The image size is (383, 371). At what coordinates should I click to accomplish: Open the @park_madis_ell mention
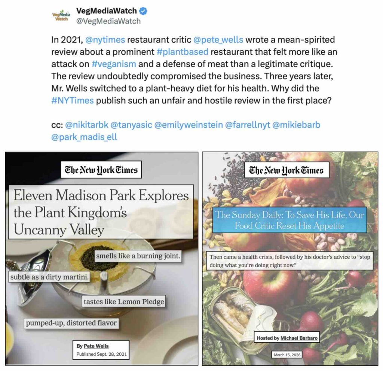(x=84, y=137)
